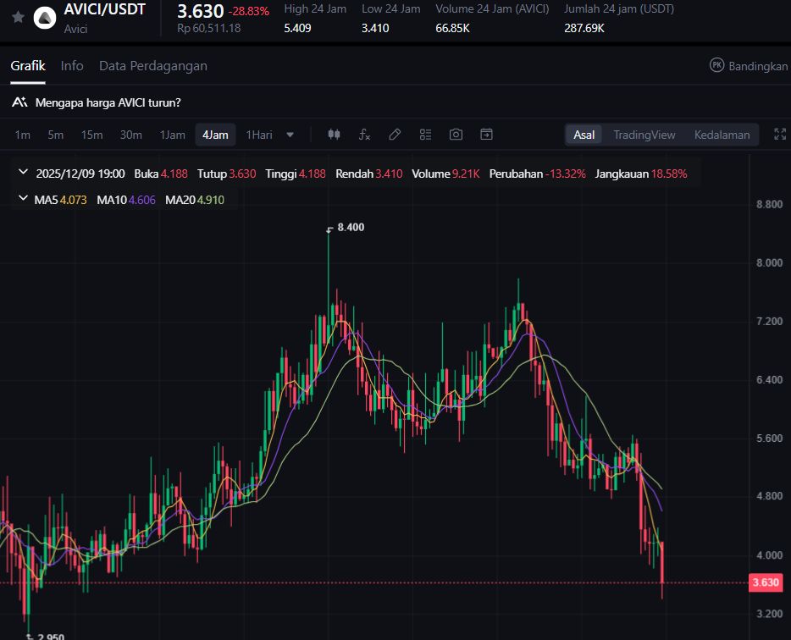Open the chart settings list icon
This screenshot has height=640, width=791.
[x=425, y=135]
